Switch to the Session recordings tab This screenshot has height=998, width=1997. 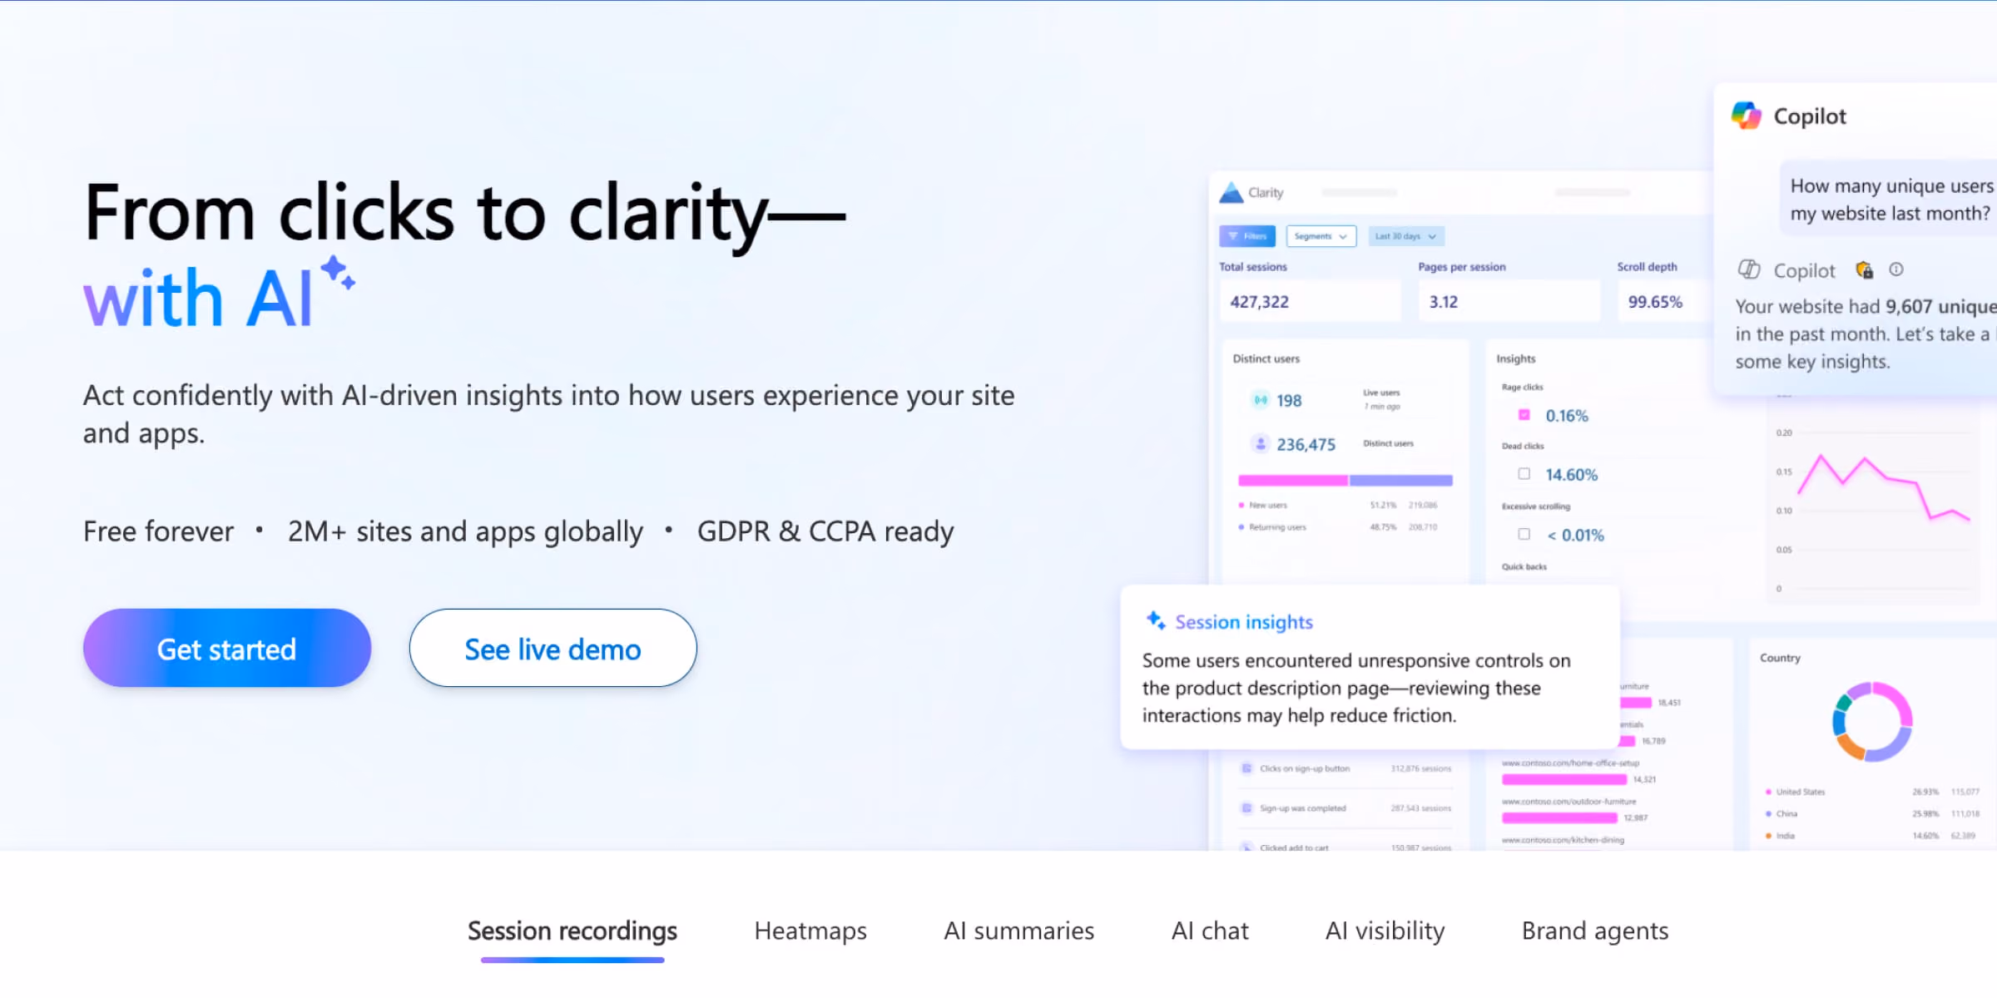(x=572, y=931)
